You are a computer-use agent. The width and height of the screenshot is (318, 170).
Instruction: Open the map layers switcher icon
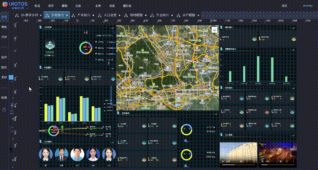point(215,30)
